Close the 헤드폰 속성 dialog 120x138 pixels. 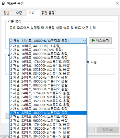(x=117, y=3)
